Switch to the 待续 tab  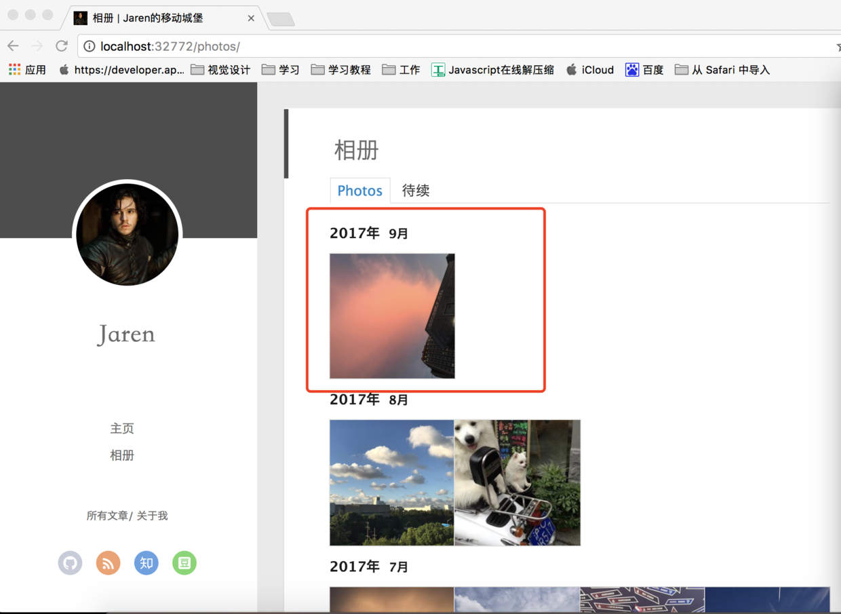pos(415,191)
